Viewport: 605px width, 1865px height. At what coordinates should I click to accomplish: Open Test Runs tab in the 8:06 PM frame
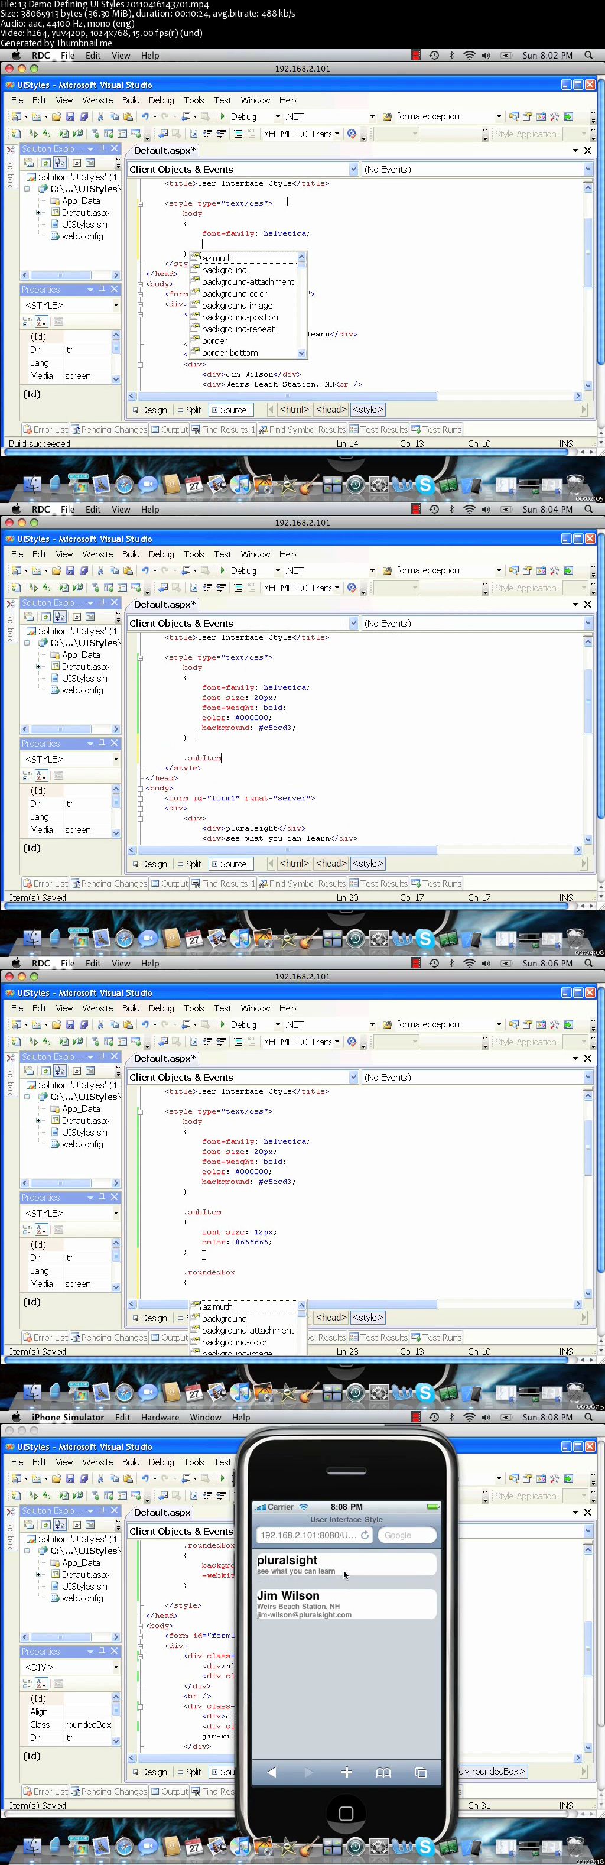click(x=437, y=1337)
